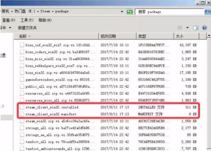The width and height of the screenshot is (211, 151).
Task: Select file icon of gamesforwindows_win32.zip
Action: 22,79
